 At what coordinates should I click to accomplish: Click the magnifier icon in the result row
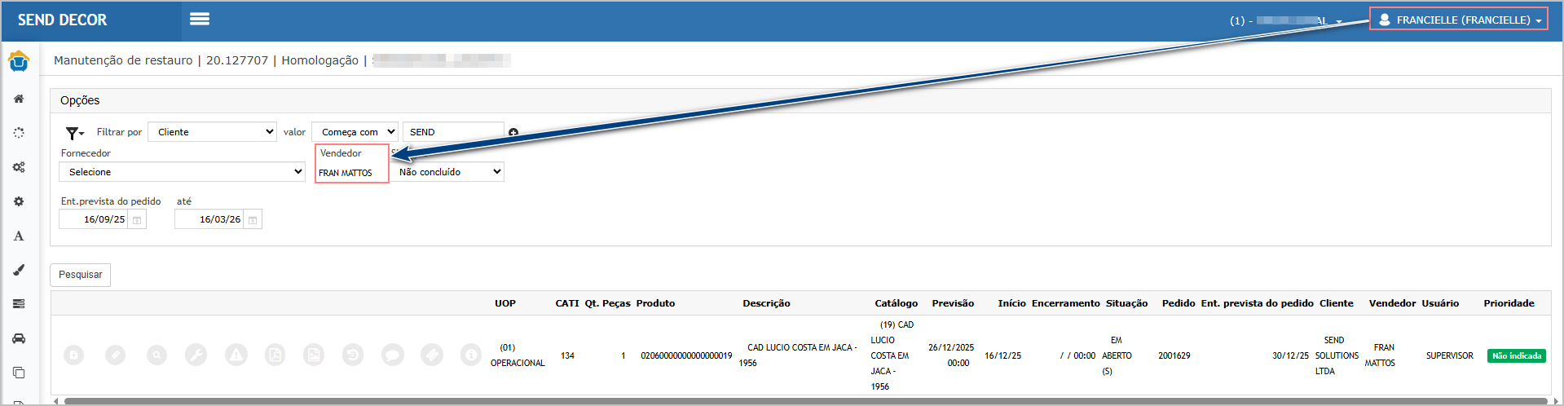pyautogui.click(x=156, y=355)
